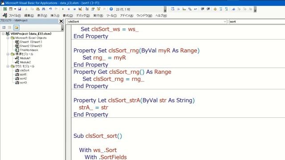The image size is (285, 160).
Task: Open the Edit toolbar options dropdown
Action: (255, 9)
